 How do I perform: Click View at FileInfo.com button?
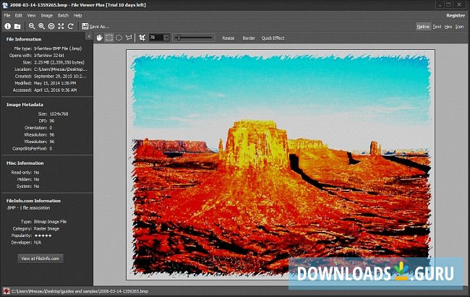40,258
